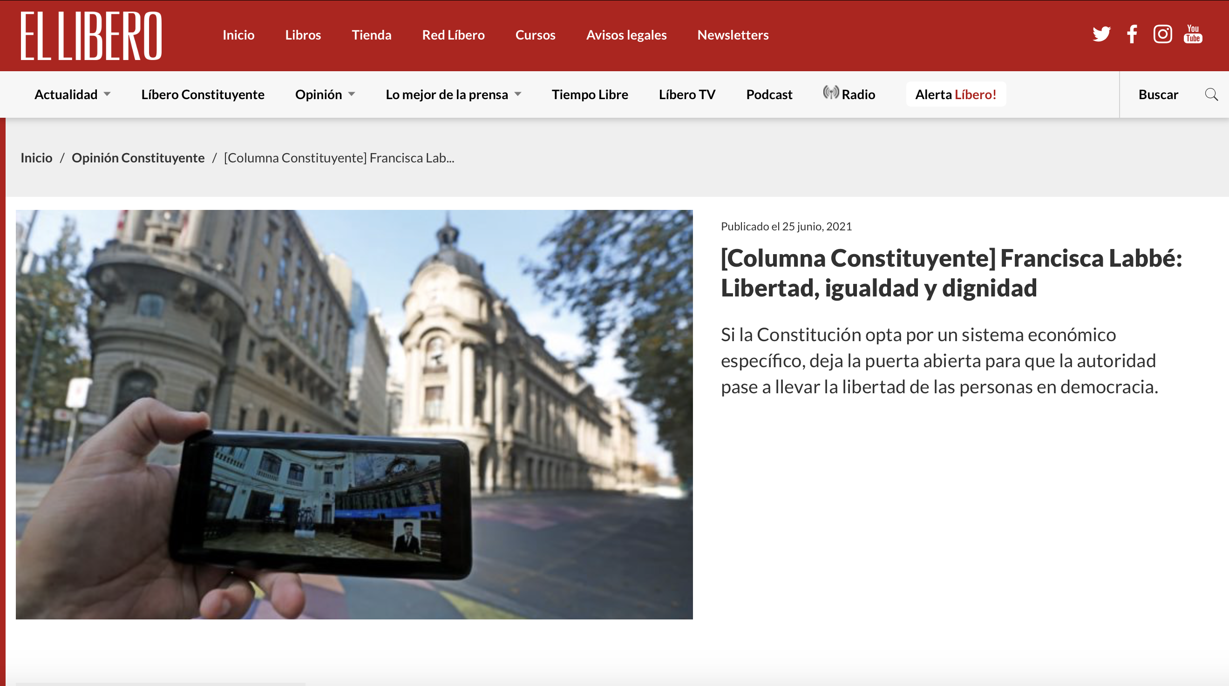1229x686 pixels.
Task: Open the Facebook page icon
Action: 1132,34
